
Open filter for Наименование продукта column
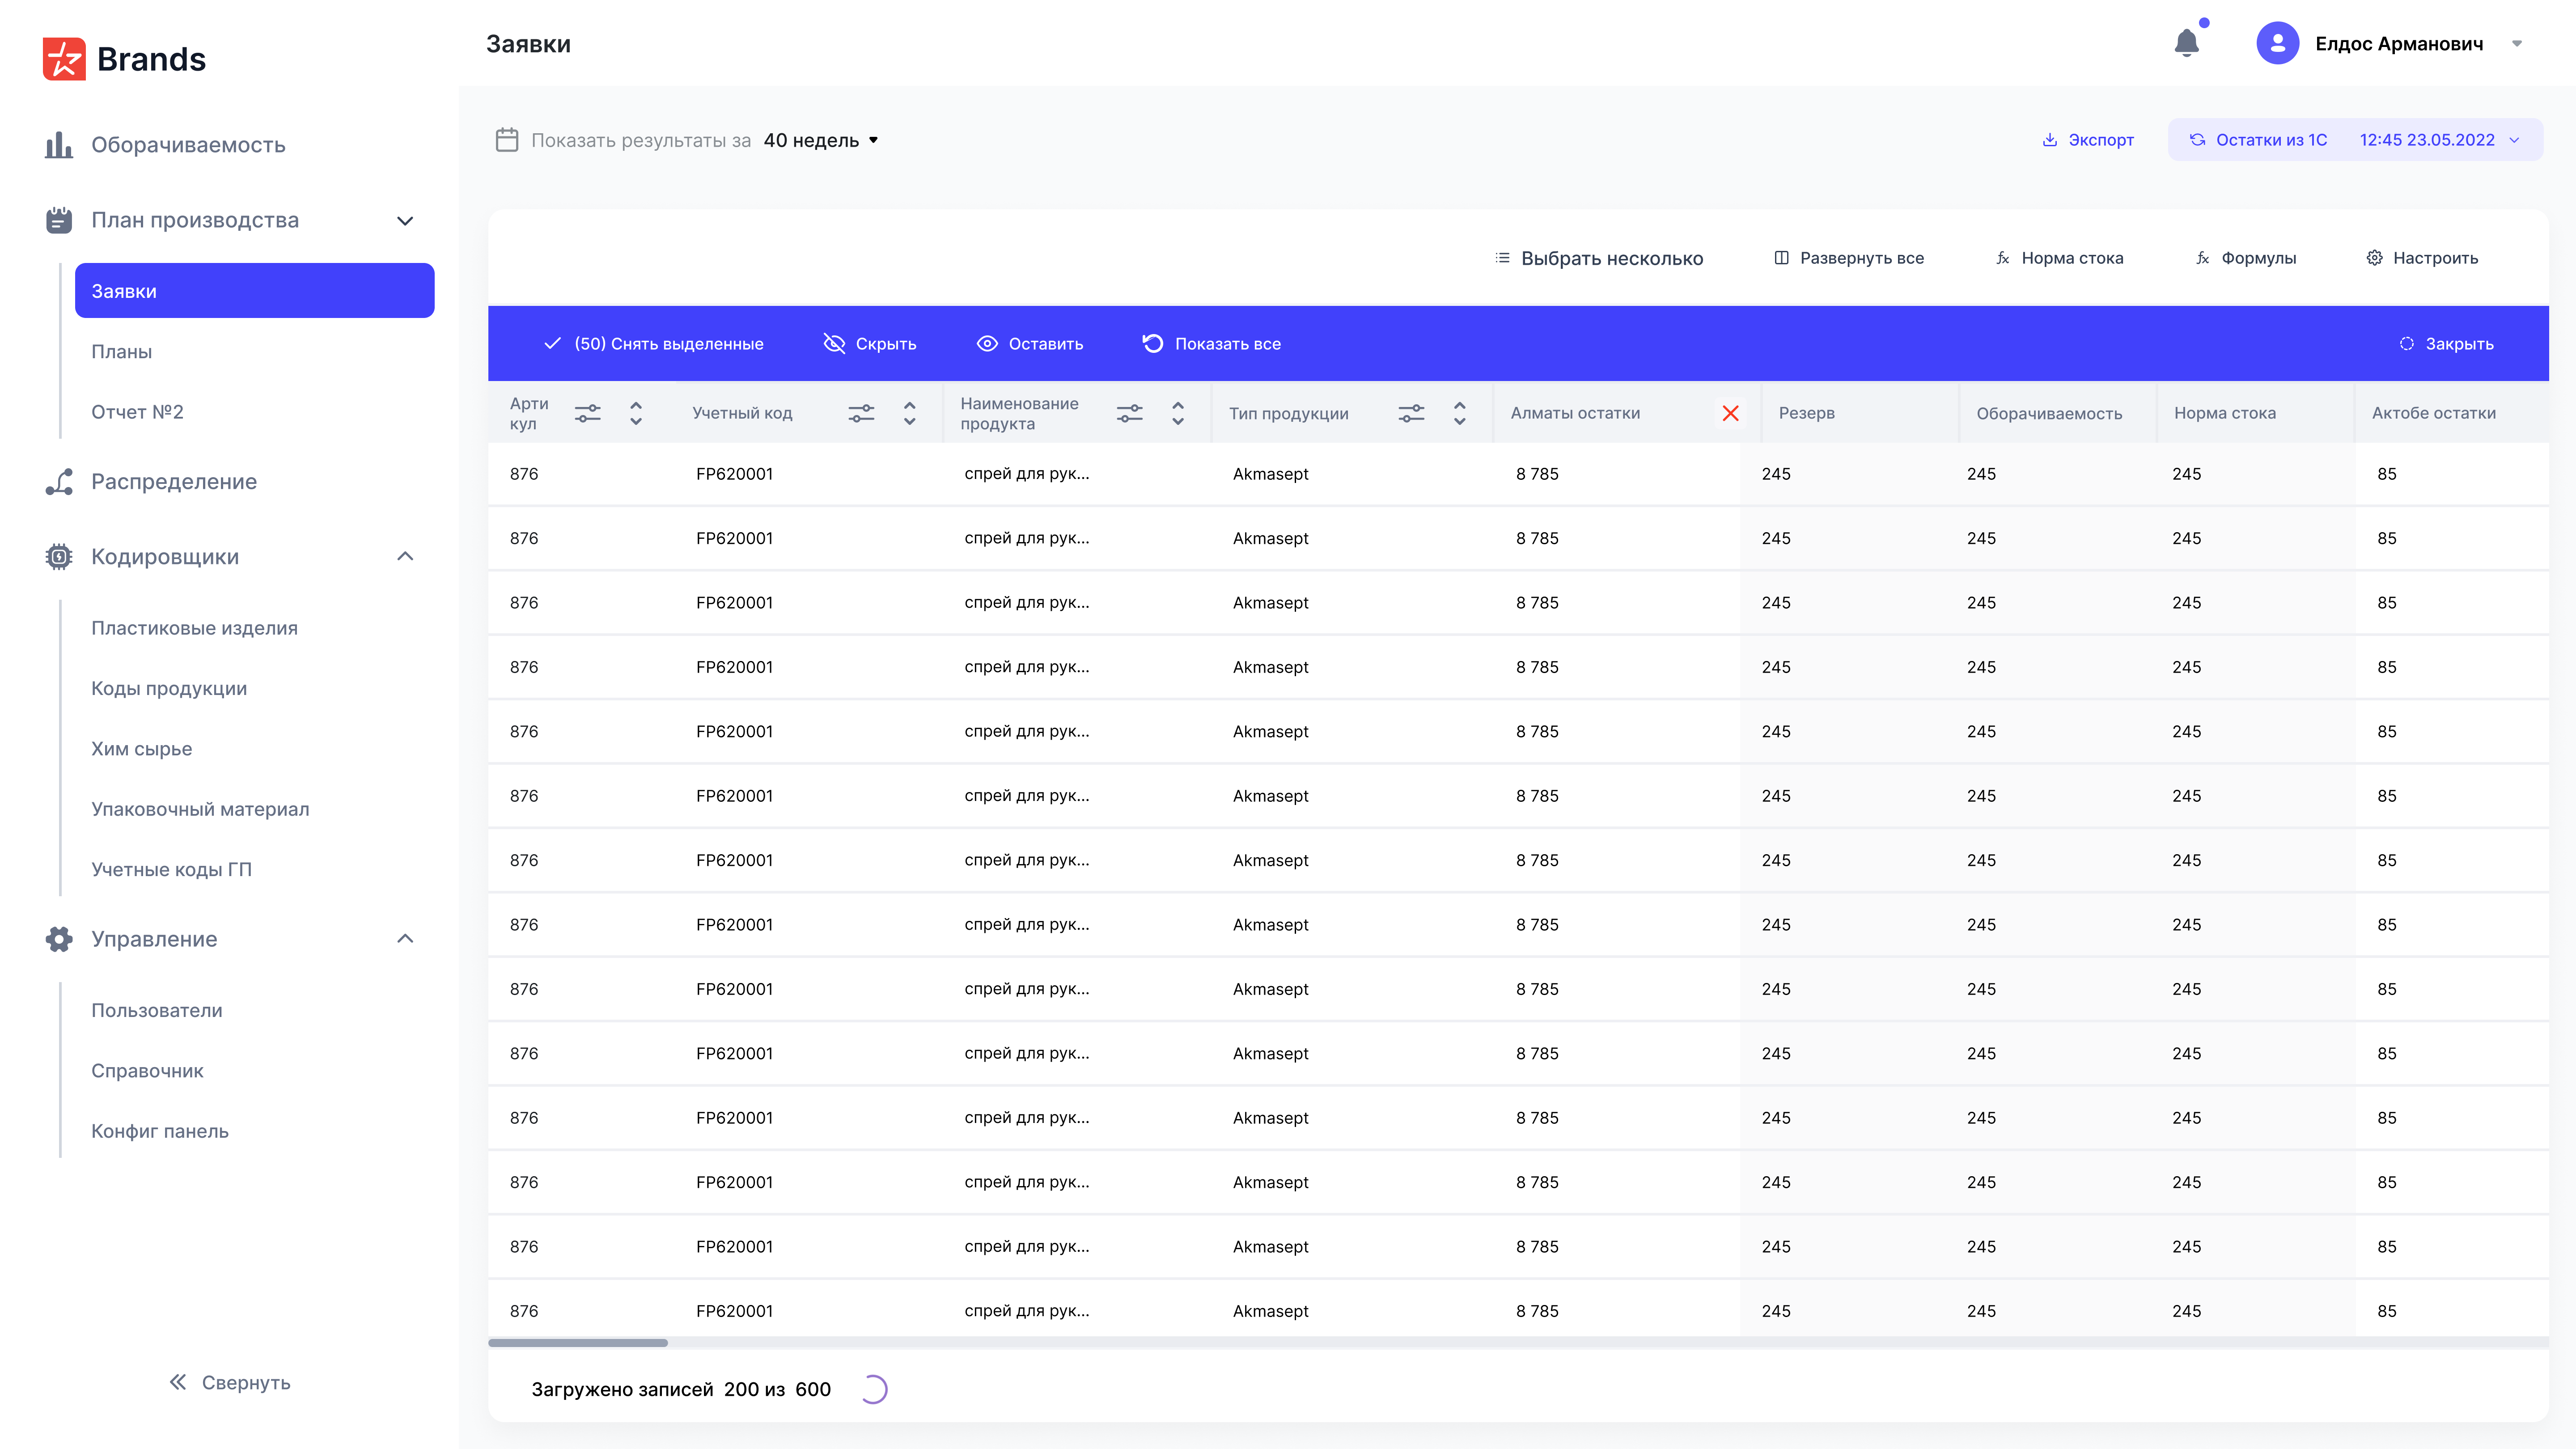point(1129,413)
